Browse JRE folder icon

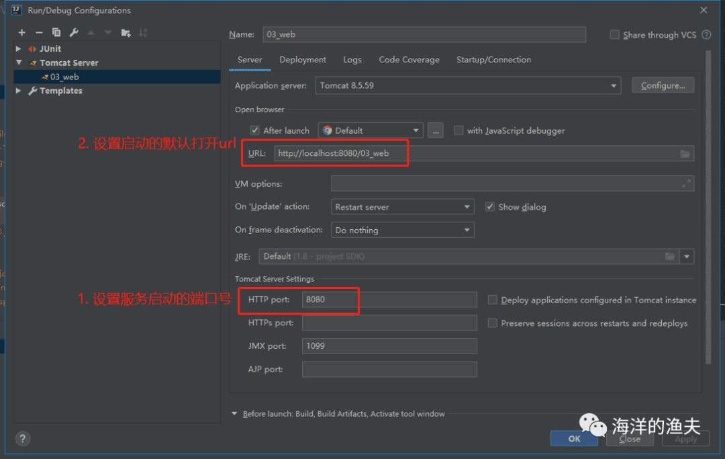tap(669, 256)
